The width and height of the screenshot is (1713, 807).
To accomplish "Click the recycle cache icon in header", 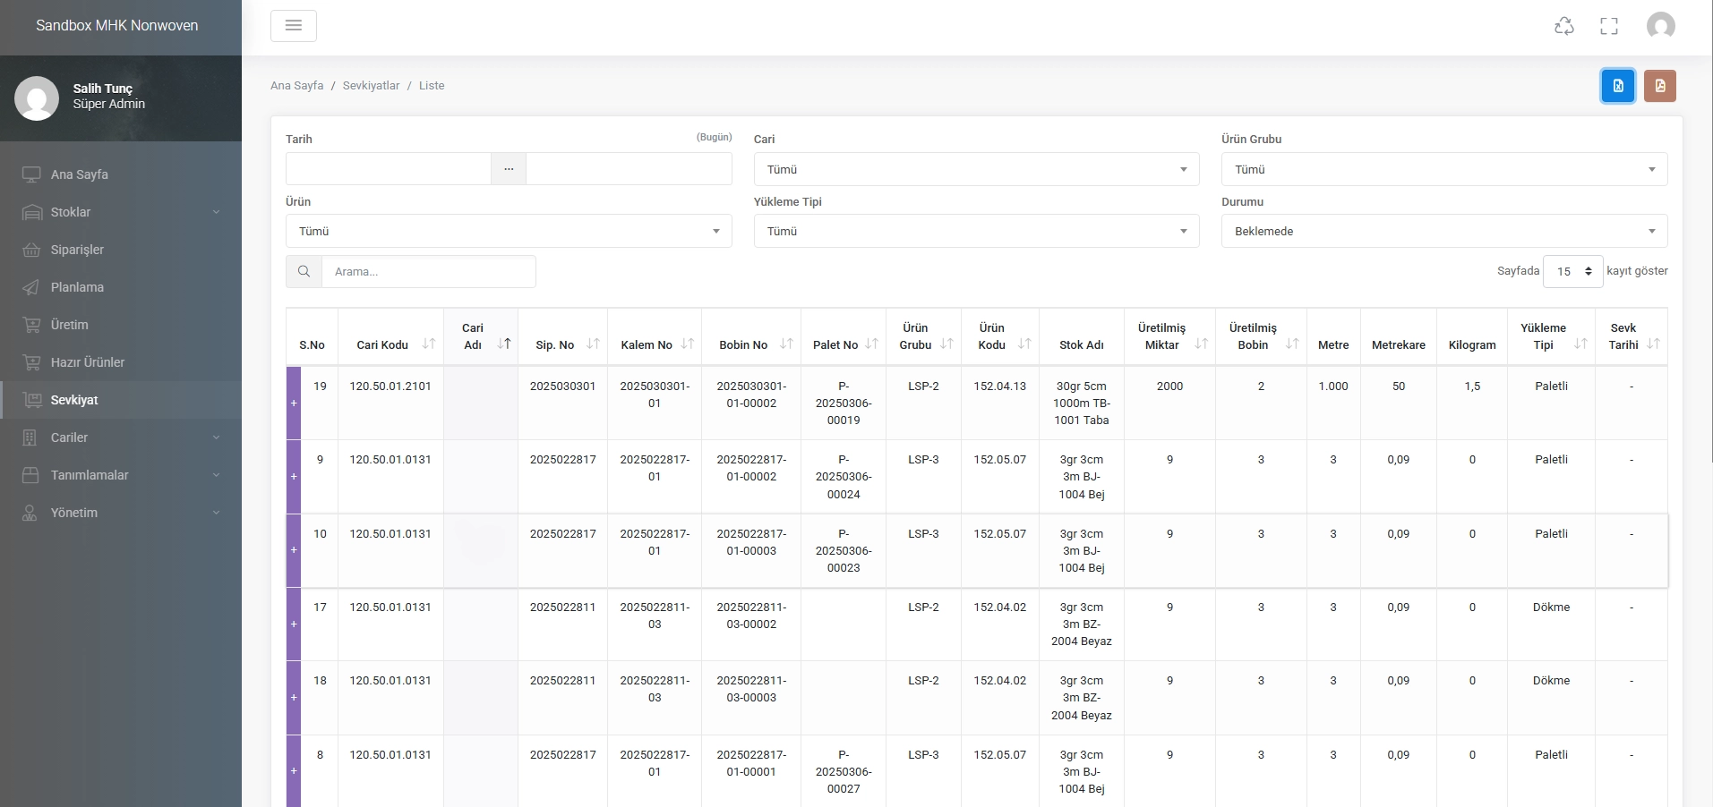I will (x=1563, y=26).
